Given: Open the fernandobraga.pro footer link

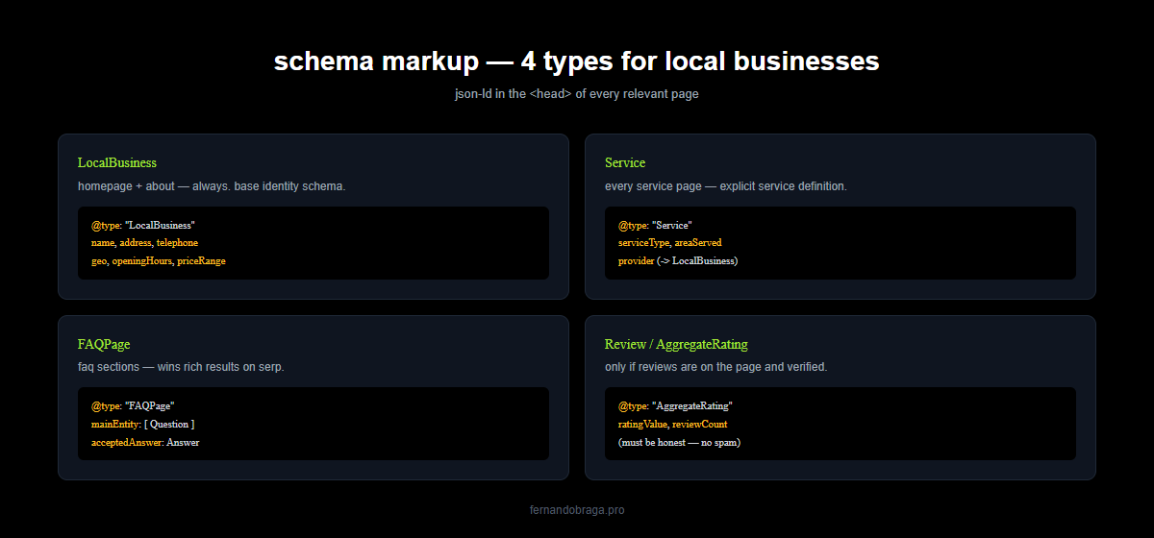Looking at the screenshot, I should [577, 510].
